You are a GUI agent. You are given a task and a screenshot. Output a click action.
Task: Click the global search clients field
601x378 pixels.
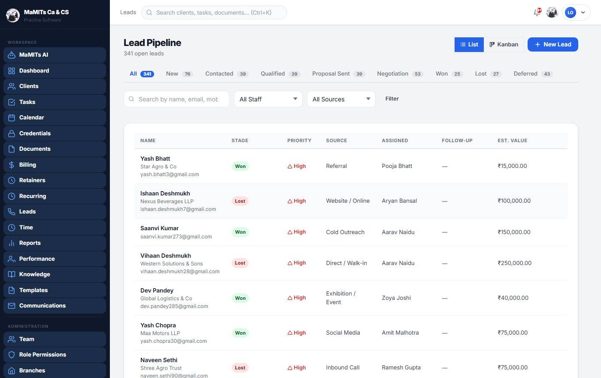(x=214, y=12)
